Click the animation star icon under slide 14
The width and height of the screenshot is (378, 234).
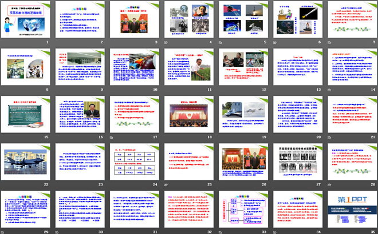click(329, 90)
